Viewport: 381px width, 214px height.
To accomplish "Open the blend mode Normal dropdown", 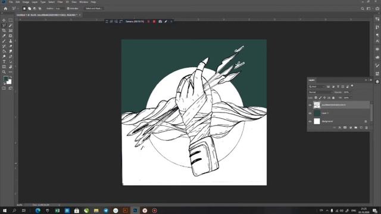I will (x=320, y=93).
